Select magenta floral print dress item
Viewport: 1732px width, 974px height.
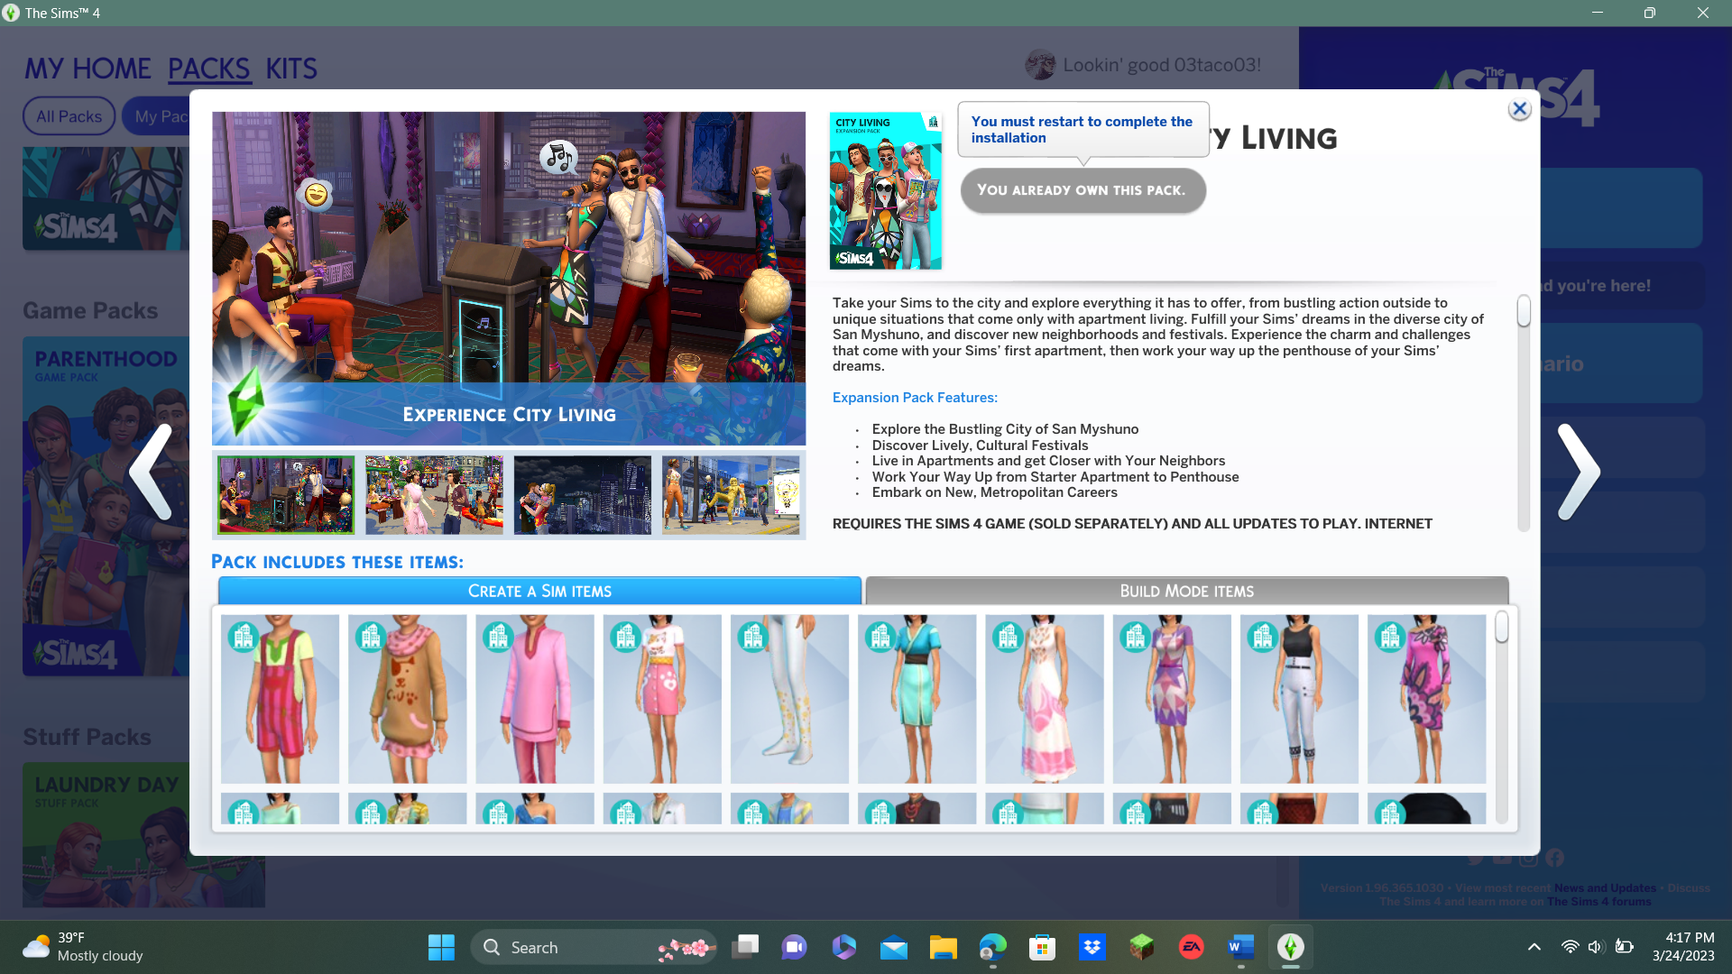click(1426, 699)
